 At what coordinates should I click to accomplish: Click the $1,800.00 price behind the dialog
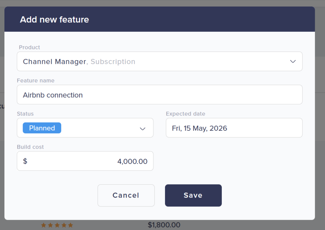[x=164, y=225]
